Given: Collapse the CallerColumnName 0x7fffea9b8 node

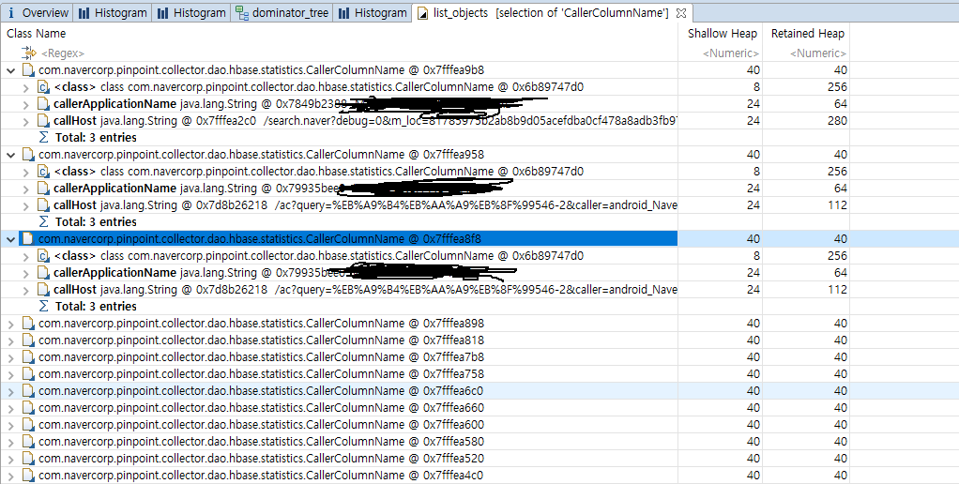Looking at the screenshot, I should 10,70.
